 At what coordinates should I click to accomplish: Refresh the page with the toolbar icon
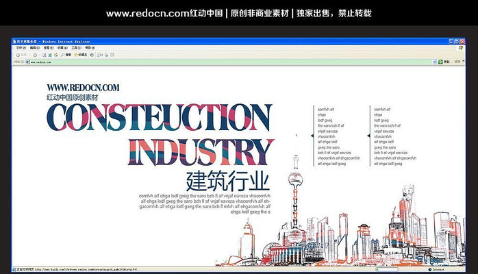pos(49,55)
